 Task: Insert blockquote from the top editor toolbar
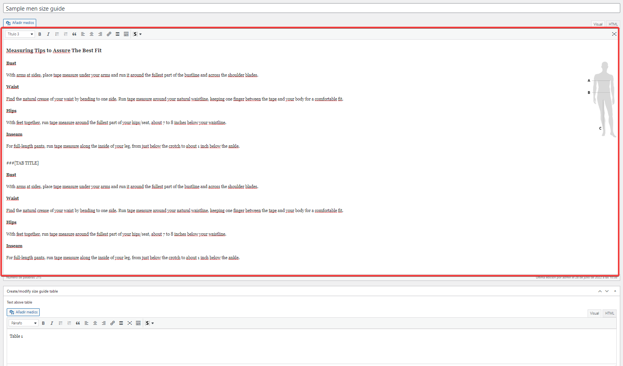pos(74,34)
